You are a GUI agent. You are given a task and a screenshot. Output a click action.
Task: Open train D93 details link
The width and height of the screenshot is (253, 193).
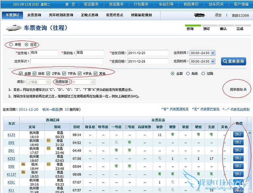pos(11,143)
